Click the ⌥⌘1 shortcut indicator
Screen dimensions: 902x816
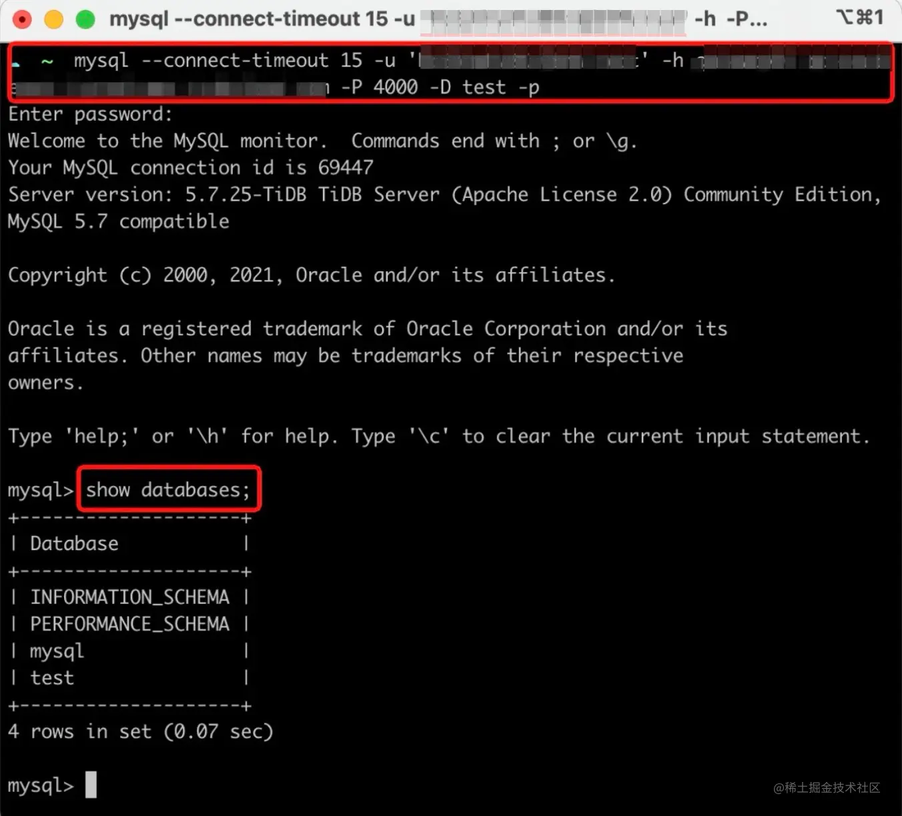pyautogui.click(x=860, y=17)
